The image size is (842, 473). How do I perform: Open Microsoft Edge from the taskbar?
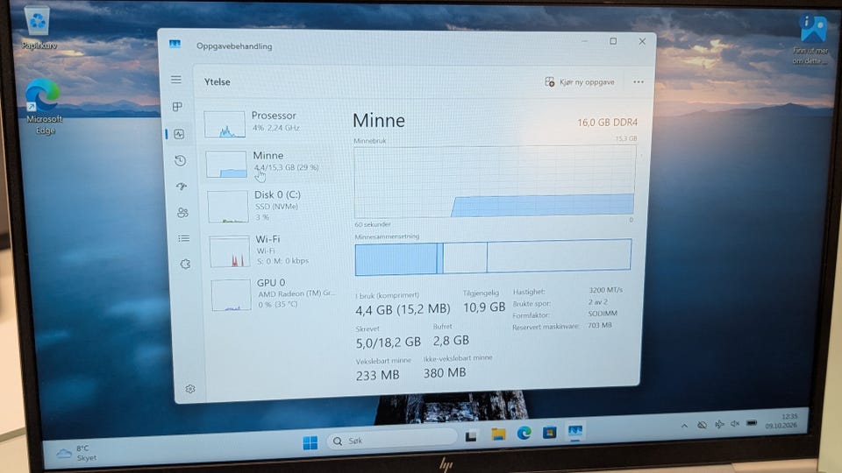524,433
